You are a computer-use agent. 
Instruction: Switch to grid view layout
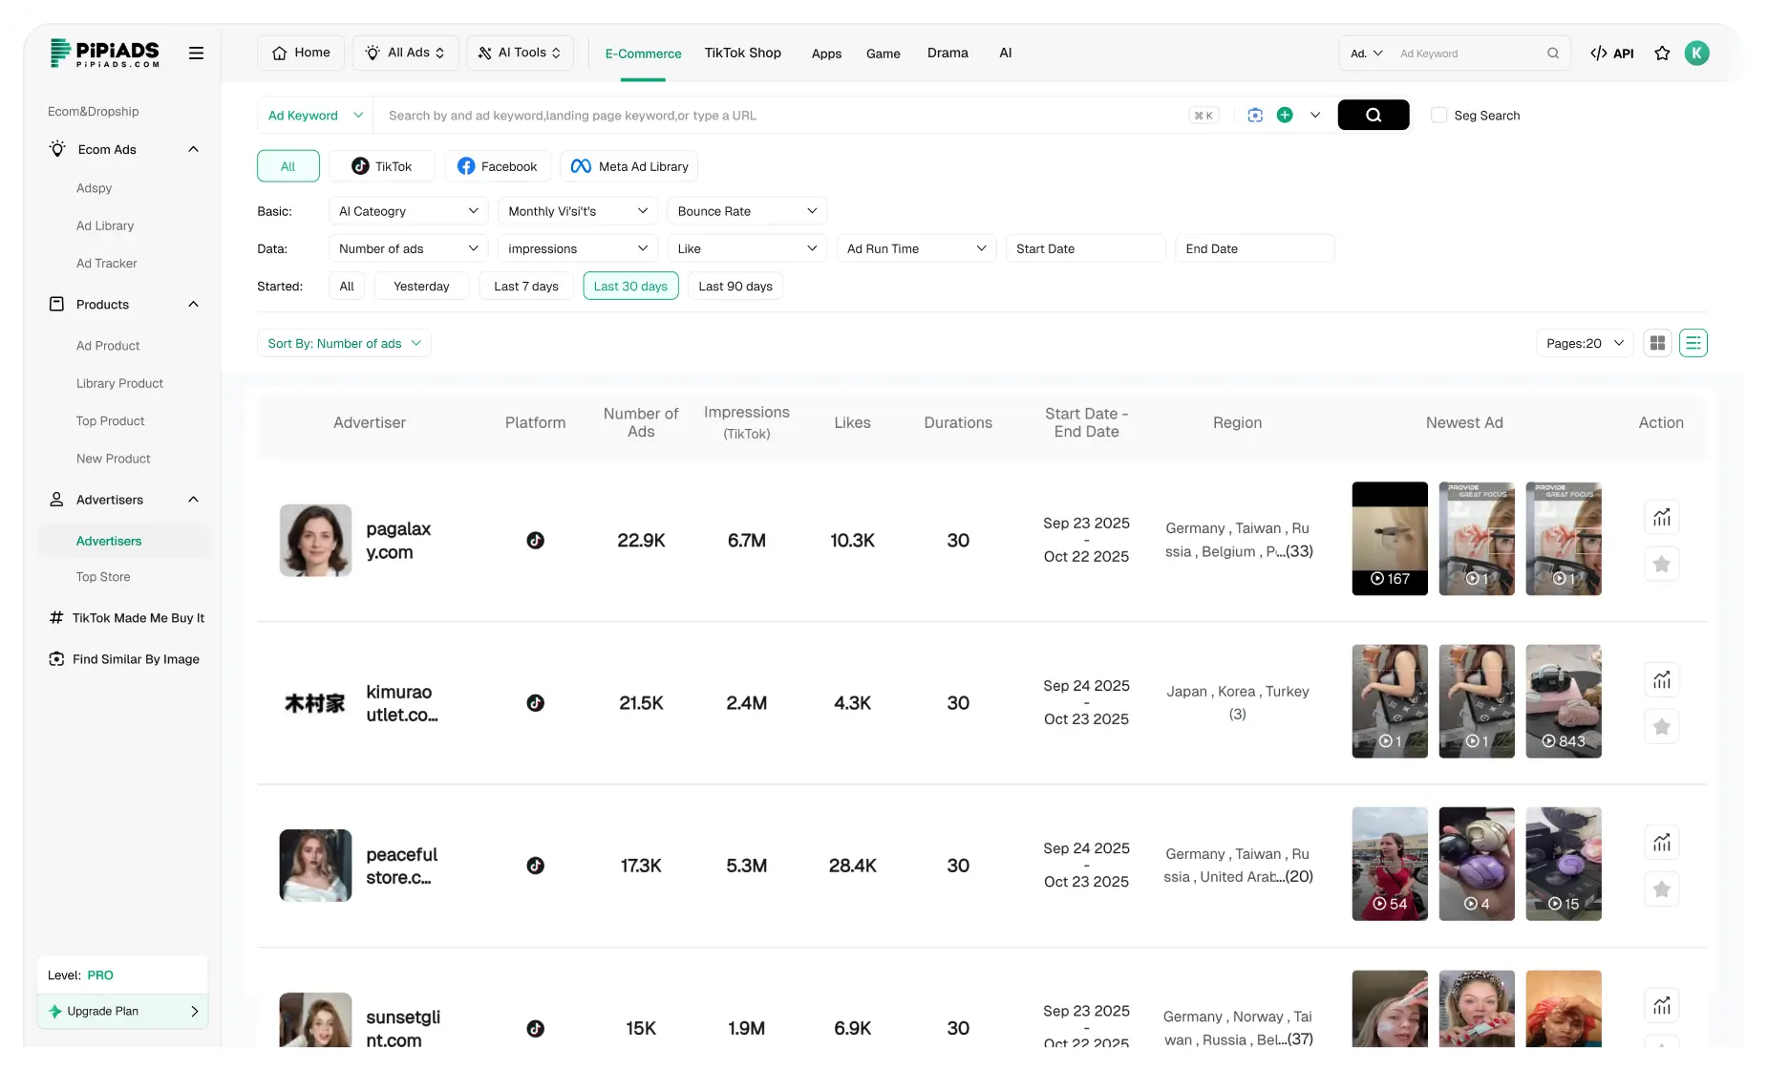tap(1658, 342)
